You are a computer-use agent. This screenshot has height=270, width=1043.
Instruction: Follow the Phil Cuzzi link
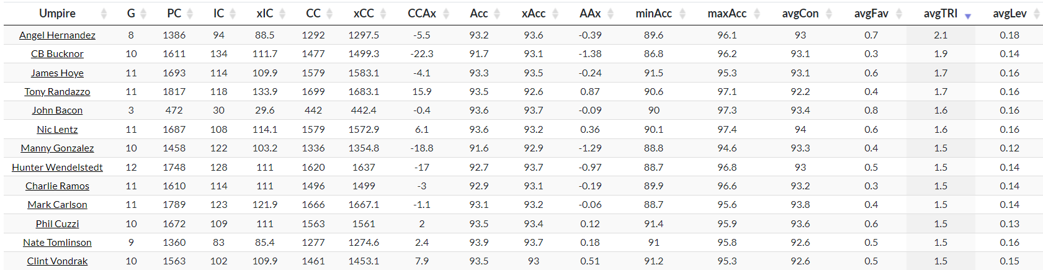coord(57,224)
